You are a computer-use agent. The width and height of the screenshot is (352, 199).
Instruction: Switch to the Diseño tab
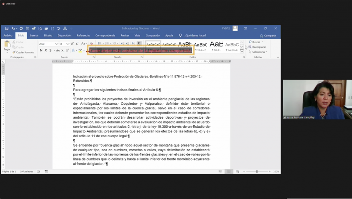(48, 35)
